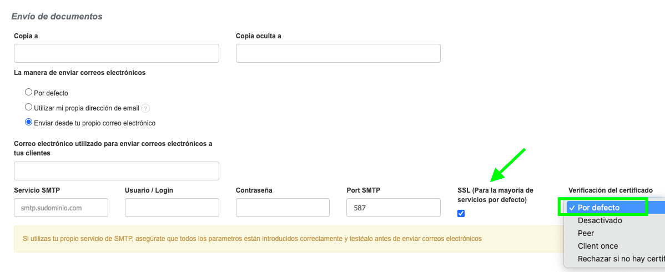Select 'Enviar desde tu propio correo electrónico' radio
Screen dimensions: 665x272
[x=29, y=123]
